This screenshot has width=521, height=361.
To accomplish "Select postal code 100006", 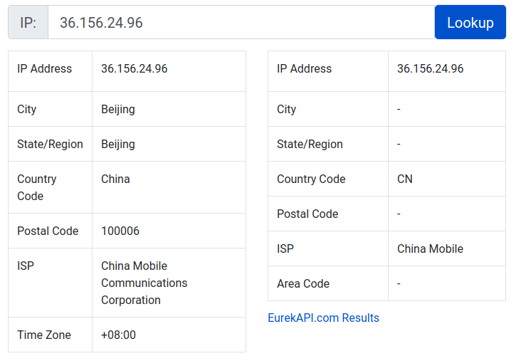I will [x=120, y=231].
